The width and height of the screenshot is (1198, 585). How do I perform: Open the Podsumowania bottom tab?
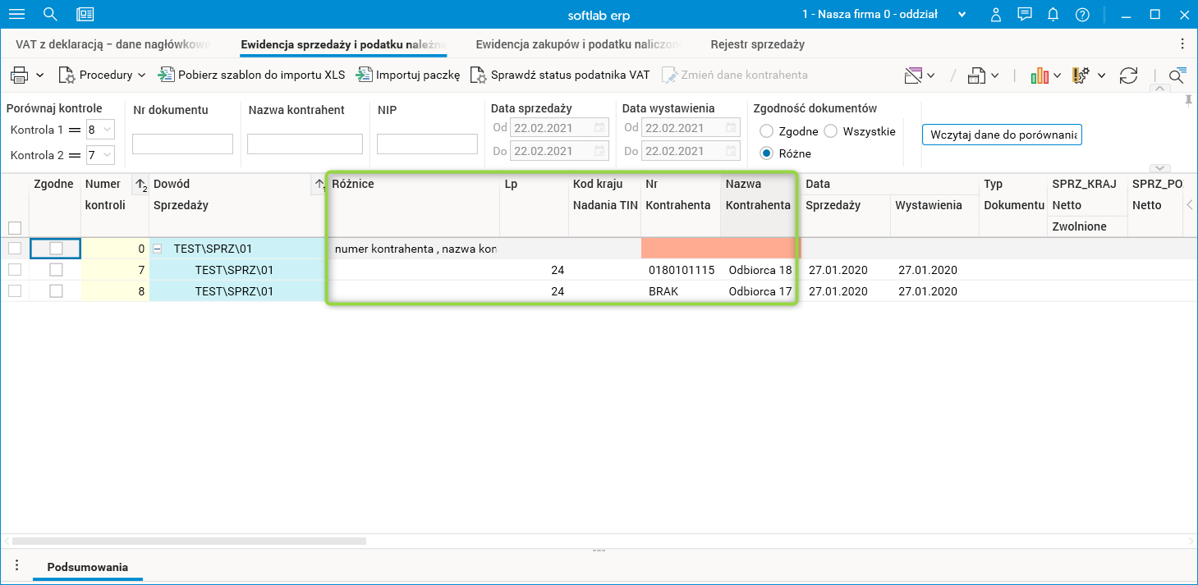pos(87,567)
